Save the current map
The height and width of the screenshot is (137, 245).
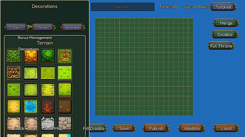tap(124, 128)
